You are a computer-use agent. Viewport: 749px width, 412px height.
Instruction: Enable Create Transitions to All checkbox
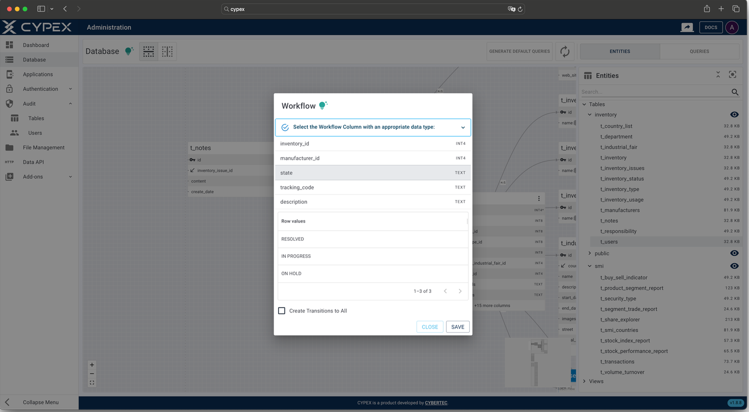click(282, 311)
